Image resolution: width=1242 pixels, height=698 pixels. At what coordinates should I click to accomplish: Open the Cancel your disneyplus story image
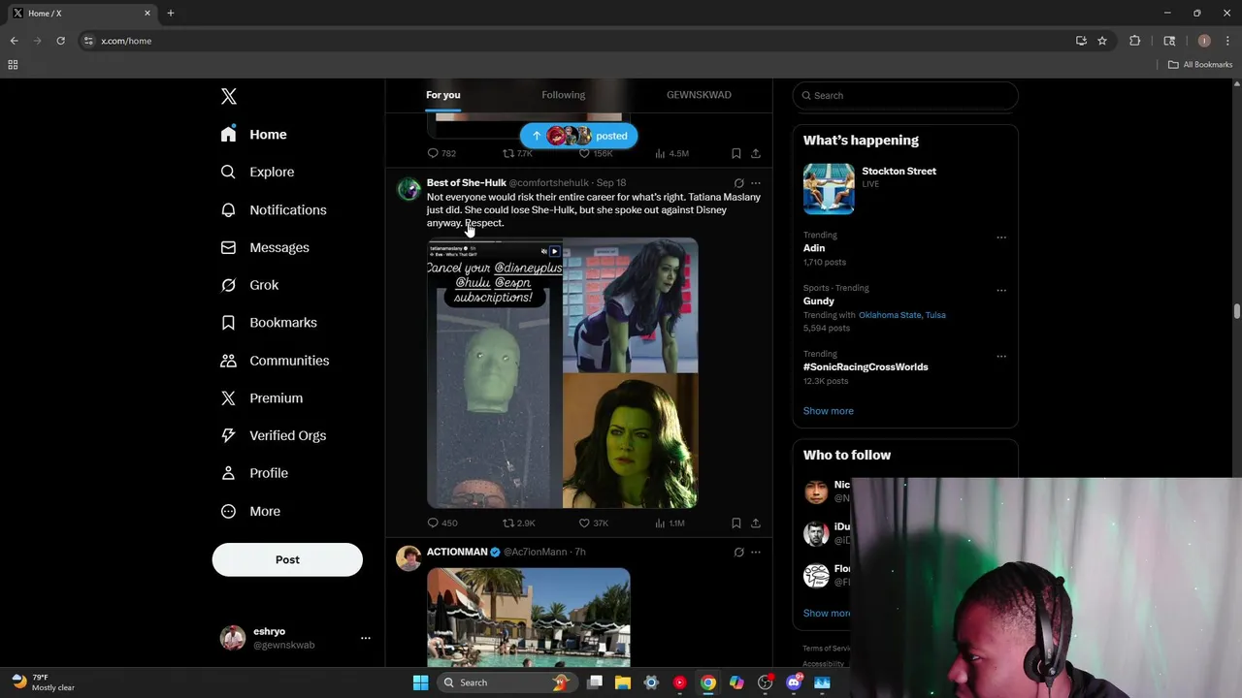click(494, 373)
